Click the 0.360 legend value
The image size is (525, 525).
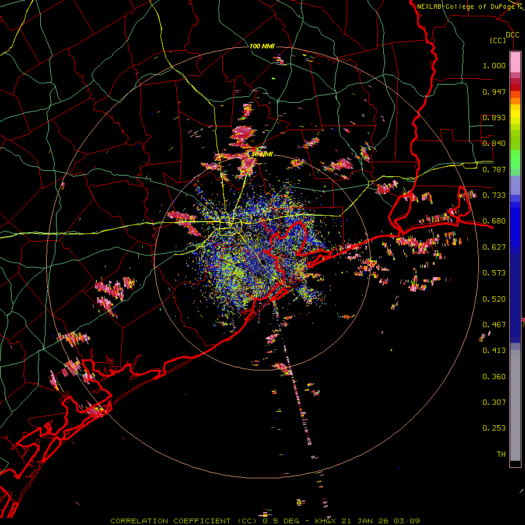click(494, 377)
